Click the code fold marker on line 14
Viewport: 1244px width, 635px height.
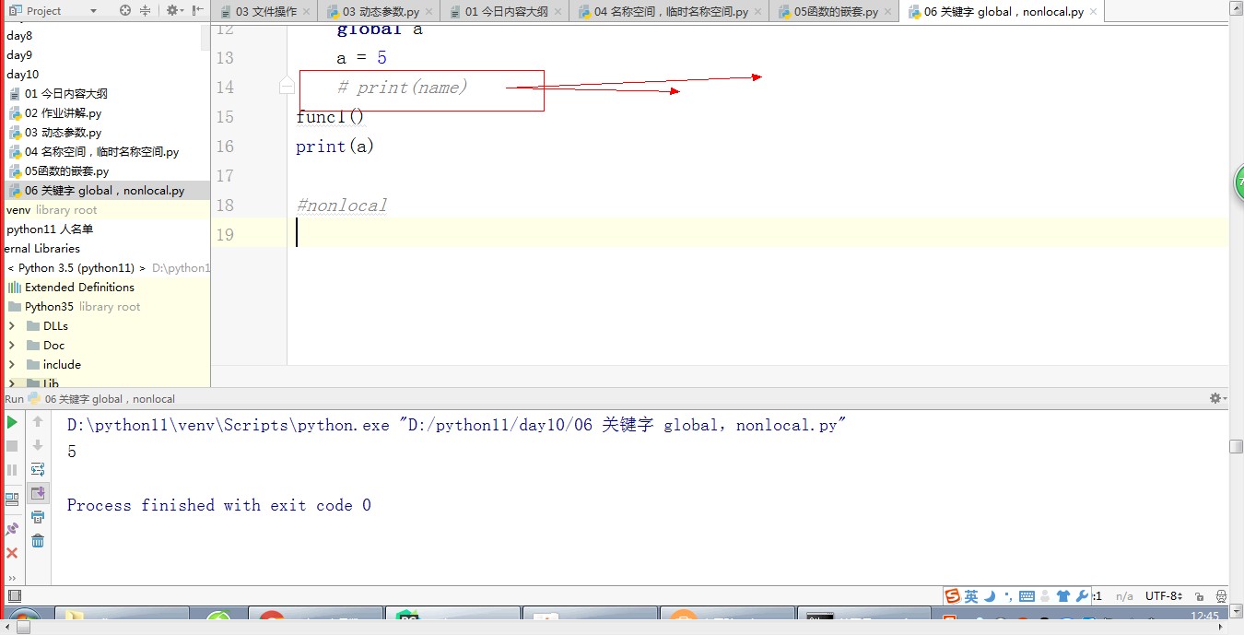tap(287, 87)
